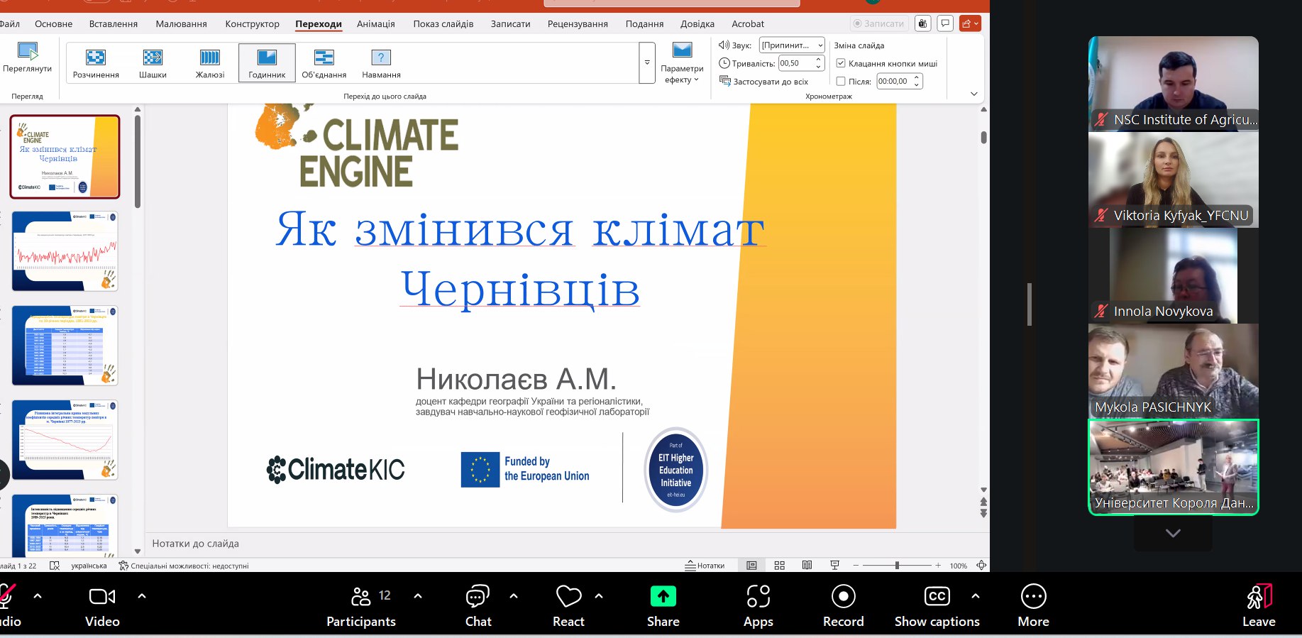Collapse the ribbon with chevron arrow
The width and height of the screenshot is (1302, 638).
974,94
